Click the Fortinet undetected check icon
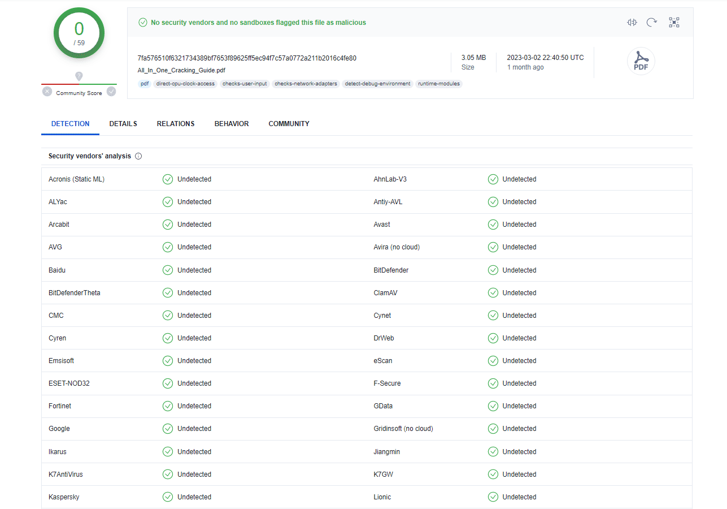The height and width of the screenshot is (509, 727). point(168,406)
